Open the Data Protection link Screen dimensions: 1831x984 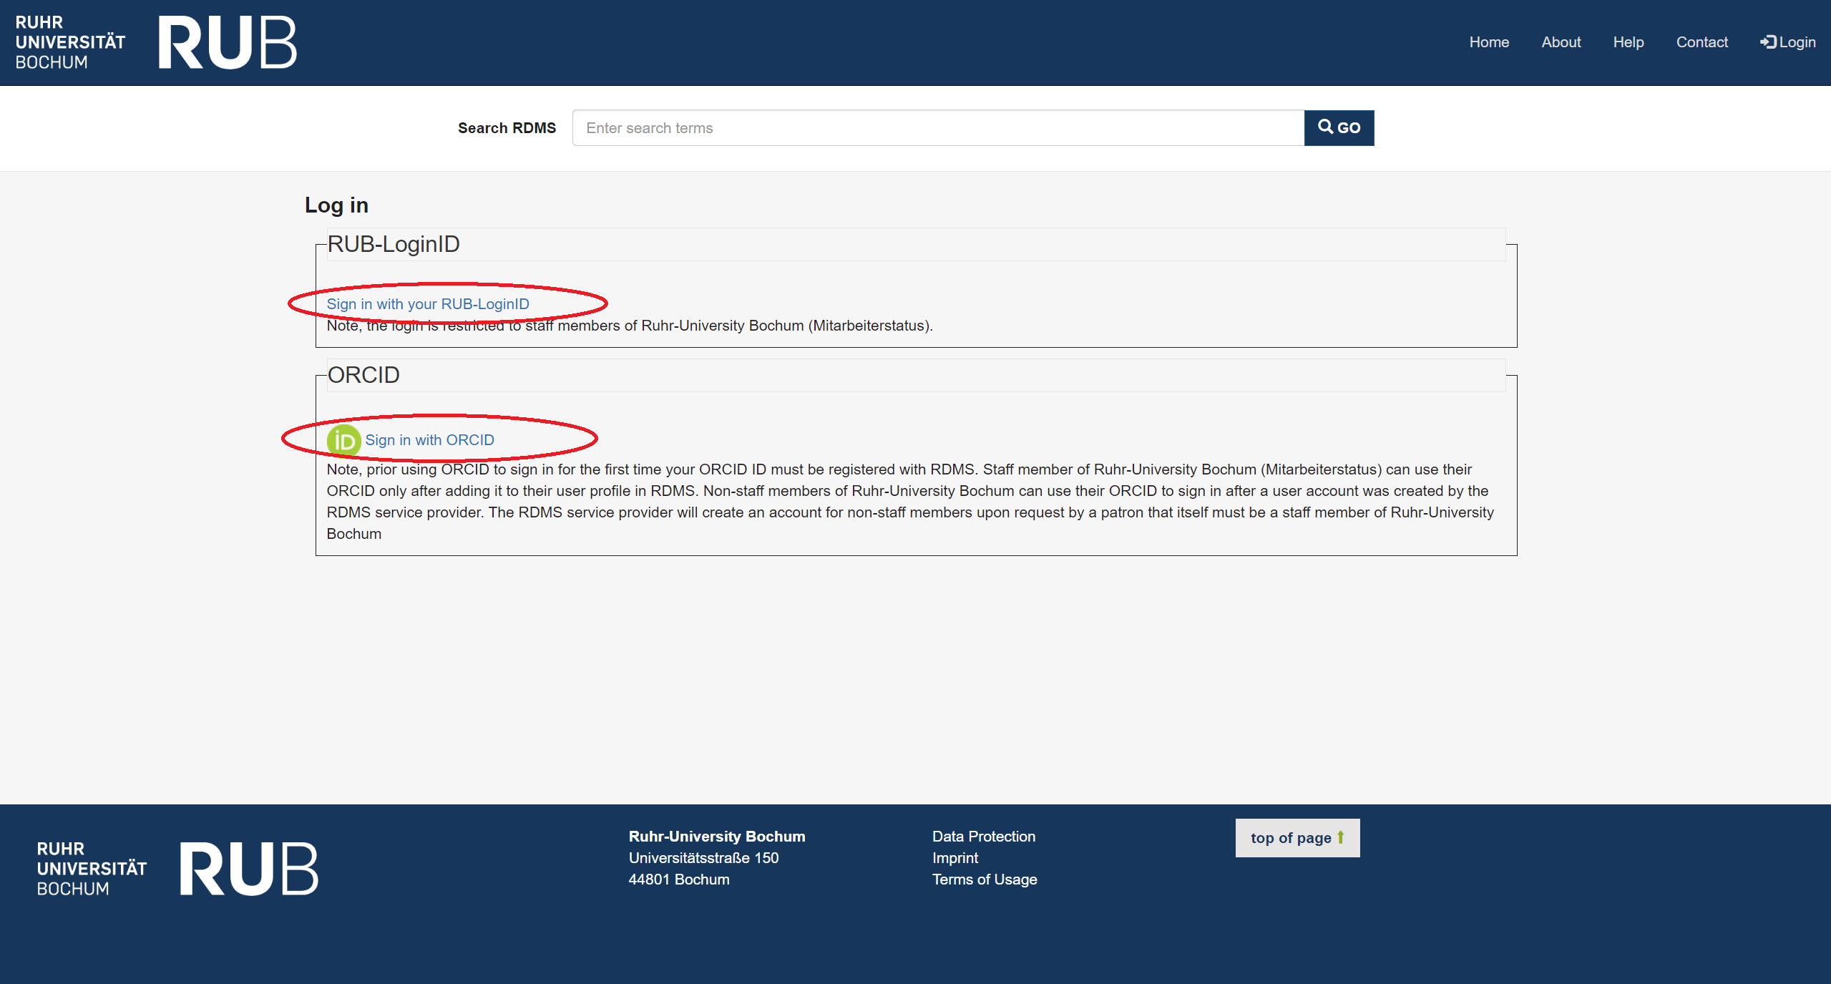point(983,837)
